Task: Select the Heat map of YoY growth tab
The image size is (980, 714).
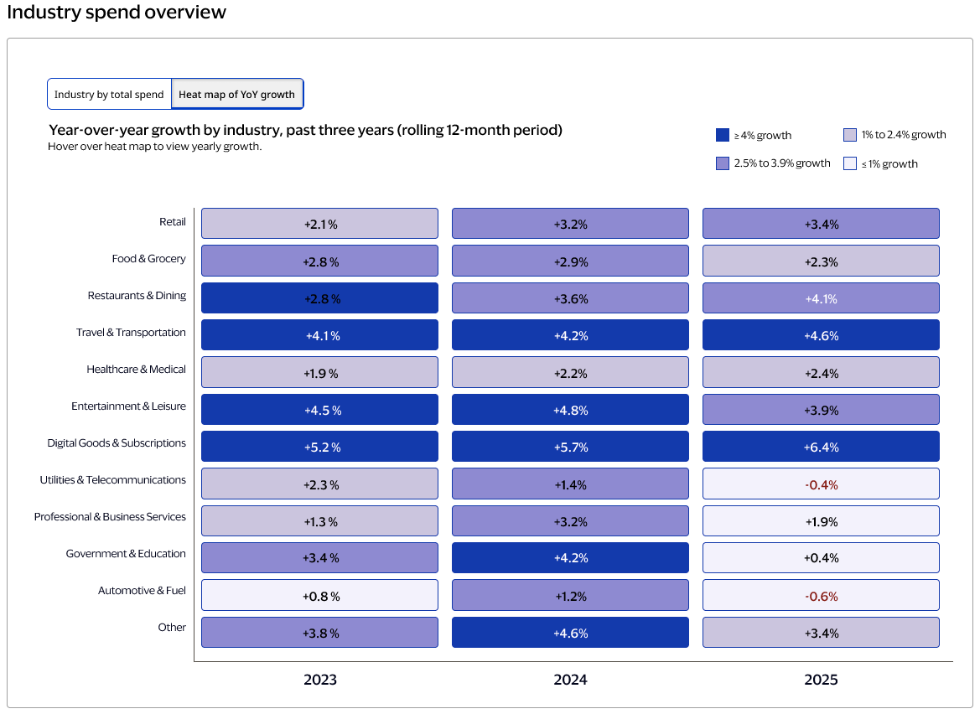Action: tap(237, 94)
